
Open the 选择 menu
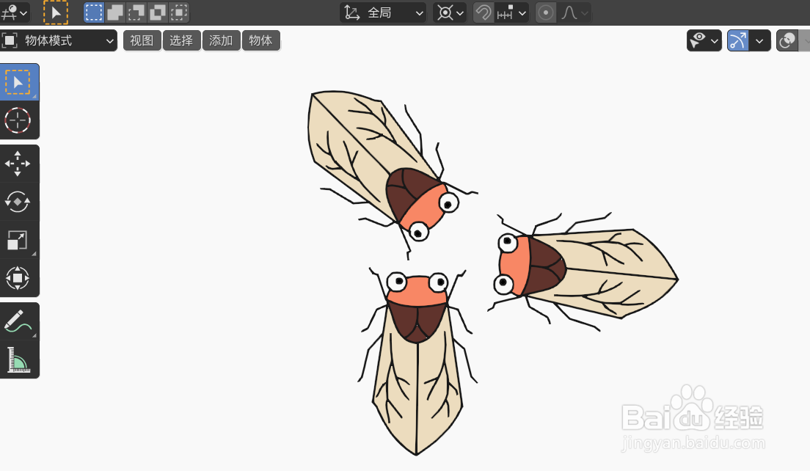[181, 40]
